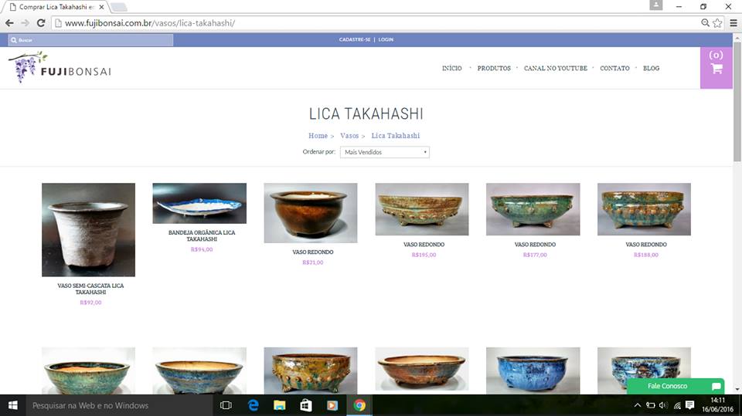Bookmark page with star icon
The width and height of the screenshot is (742, 416).
(x=718, y=23)
